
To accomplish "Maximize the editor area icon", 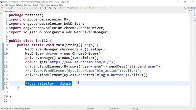I will 192,11.
